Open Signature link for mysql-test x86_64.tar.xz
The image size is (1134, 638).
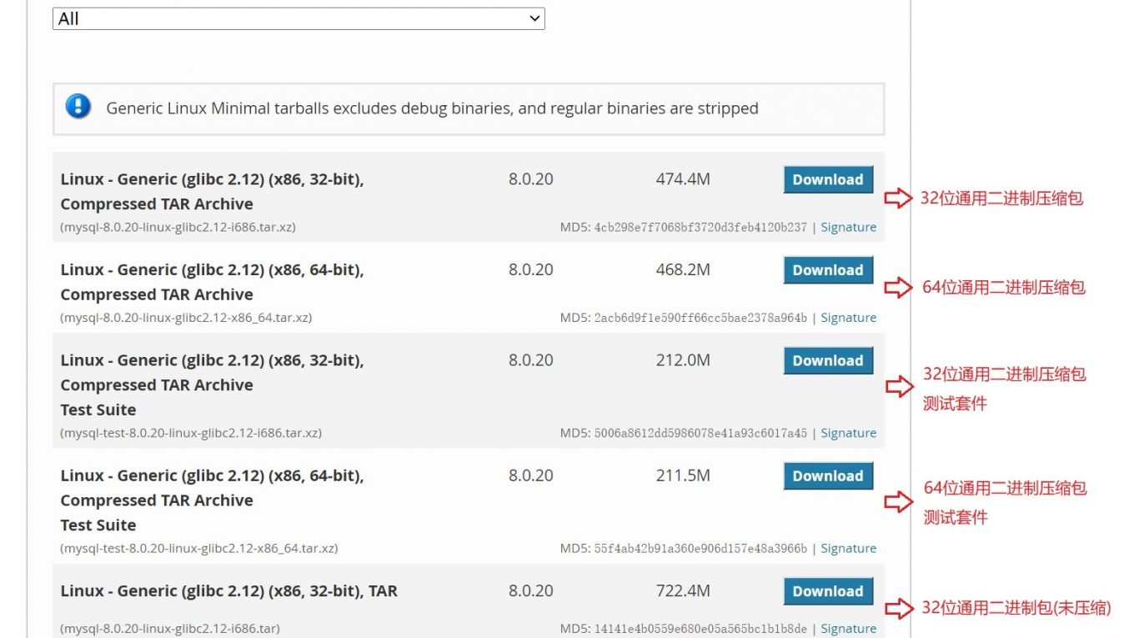[x=848, y=548]
